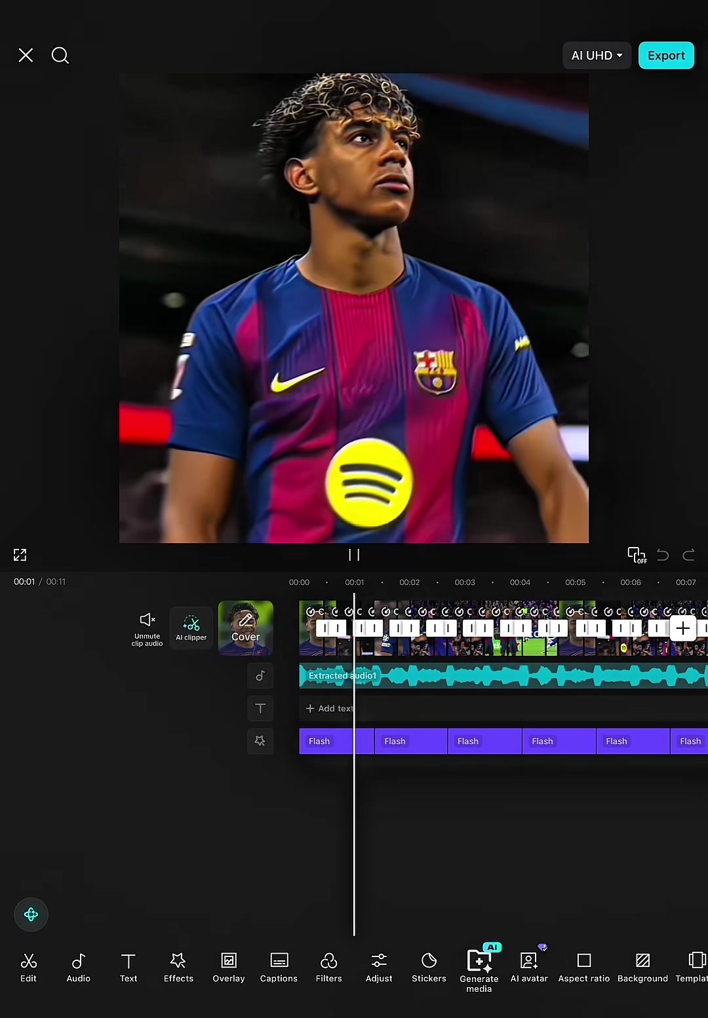The image size is (708, 1018).
Task: Open the Filters panel
Action: tap(328, 968)
